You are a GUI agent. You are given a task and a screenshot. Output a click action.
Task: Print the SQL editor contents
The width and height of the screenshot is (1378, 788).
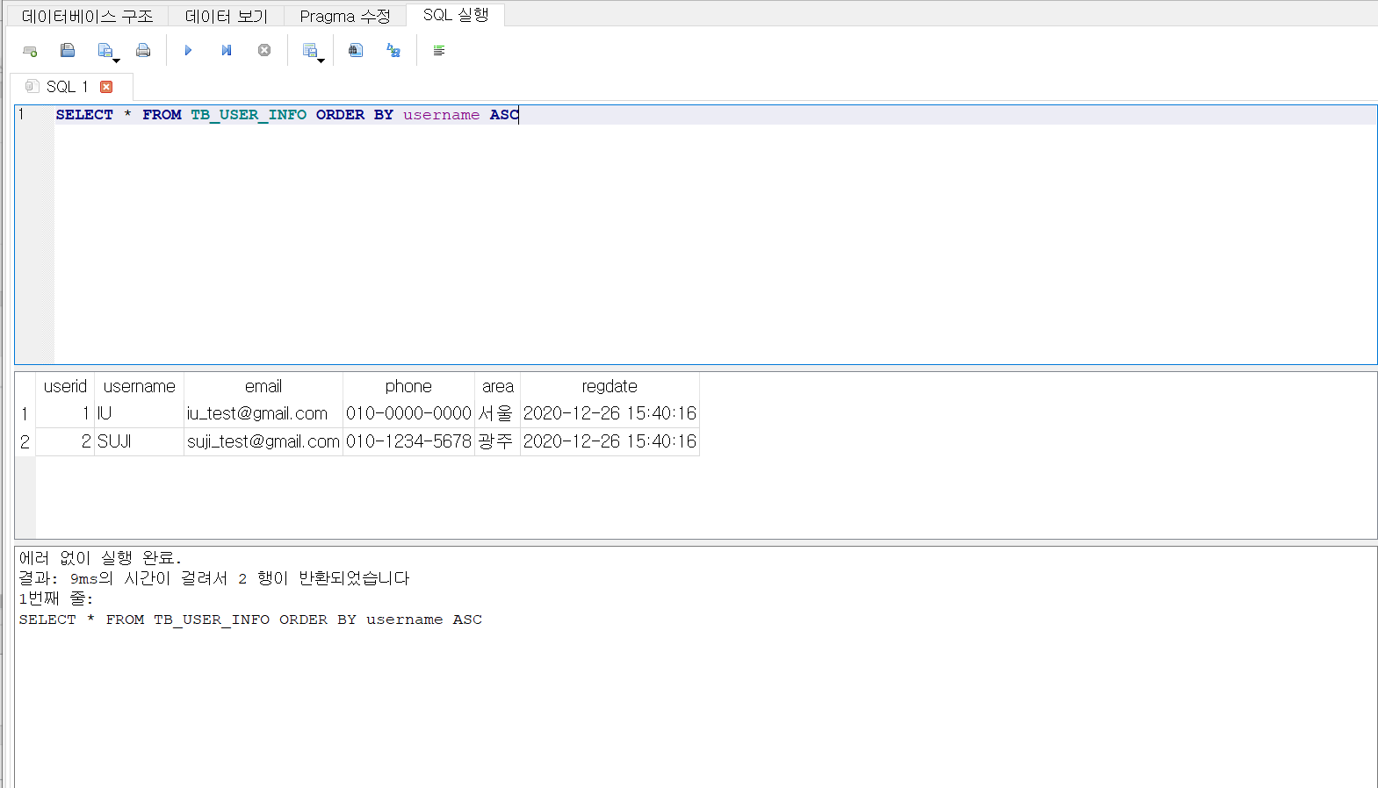[143, 51]
